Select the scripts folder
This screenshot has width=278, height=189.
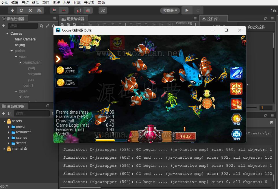[x=21, y=143]
